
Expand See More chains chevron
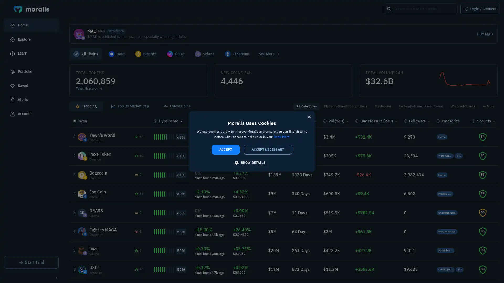[x=279, y=54]
